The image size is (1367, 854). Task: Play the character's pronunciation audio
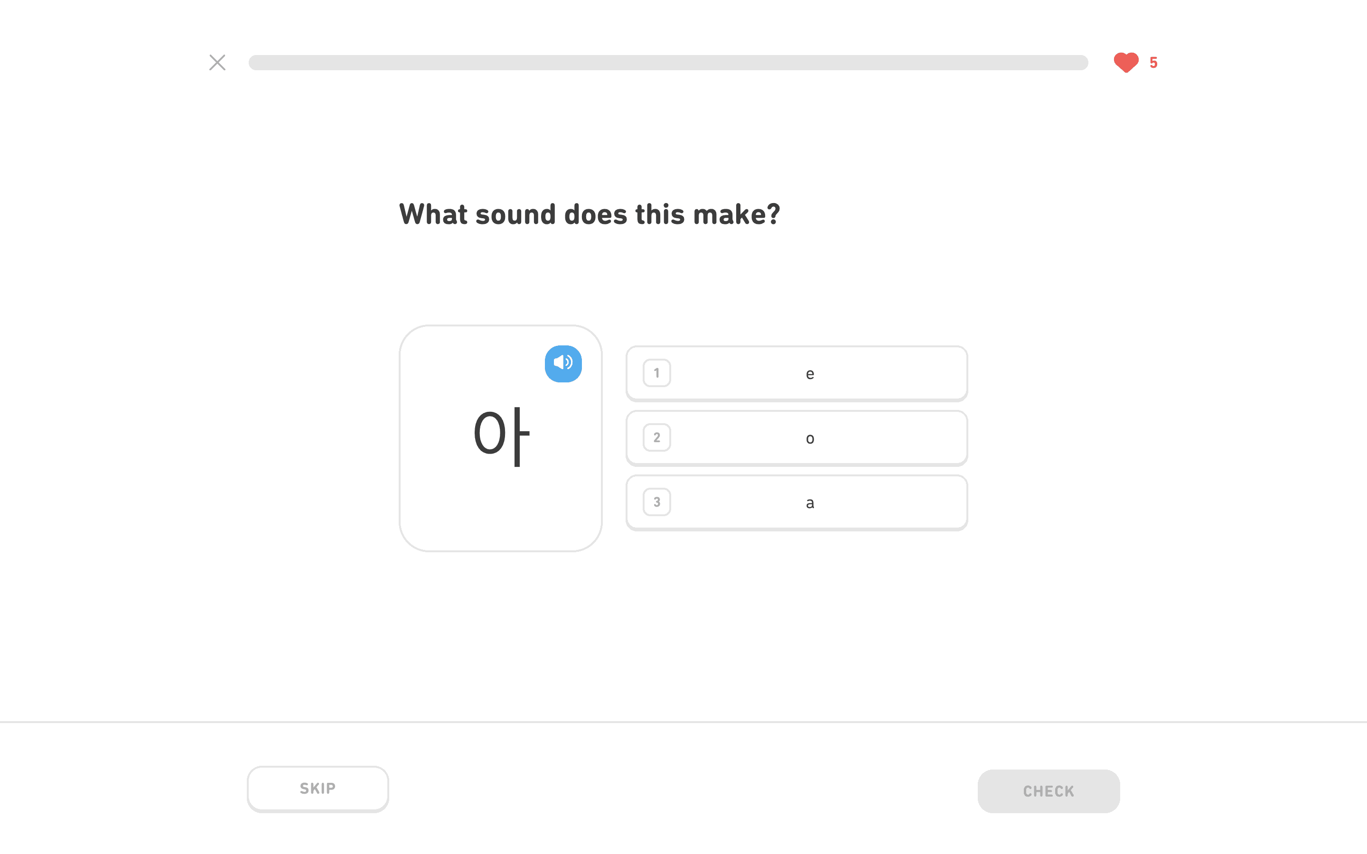click(562, 364)
